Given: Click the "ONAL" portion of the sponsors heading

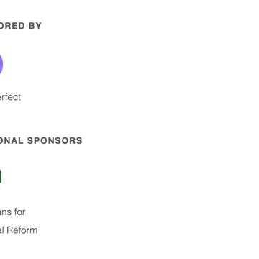Looking at the screenshot, I should click(x=12, y=141).
